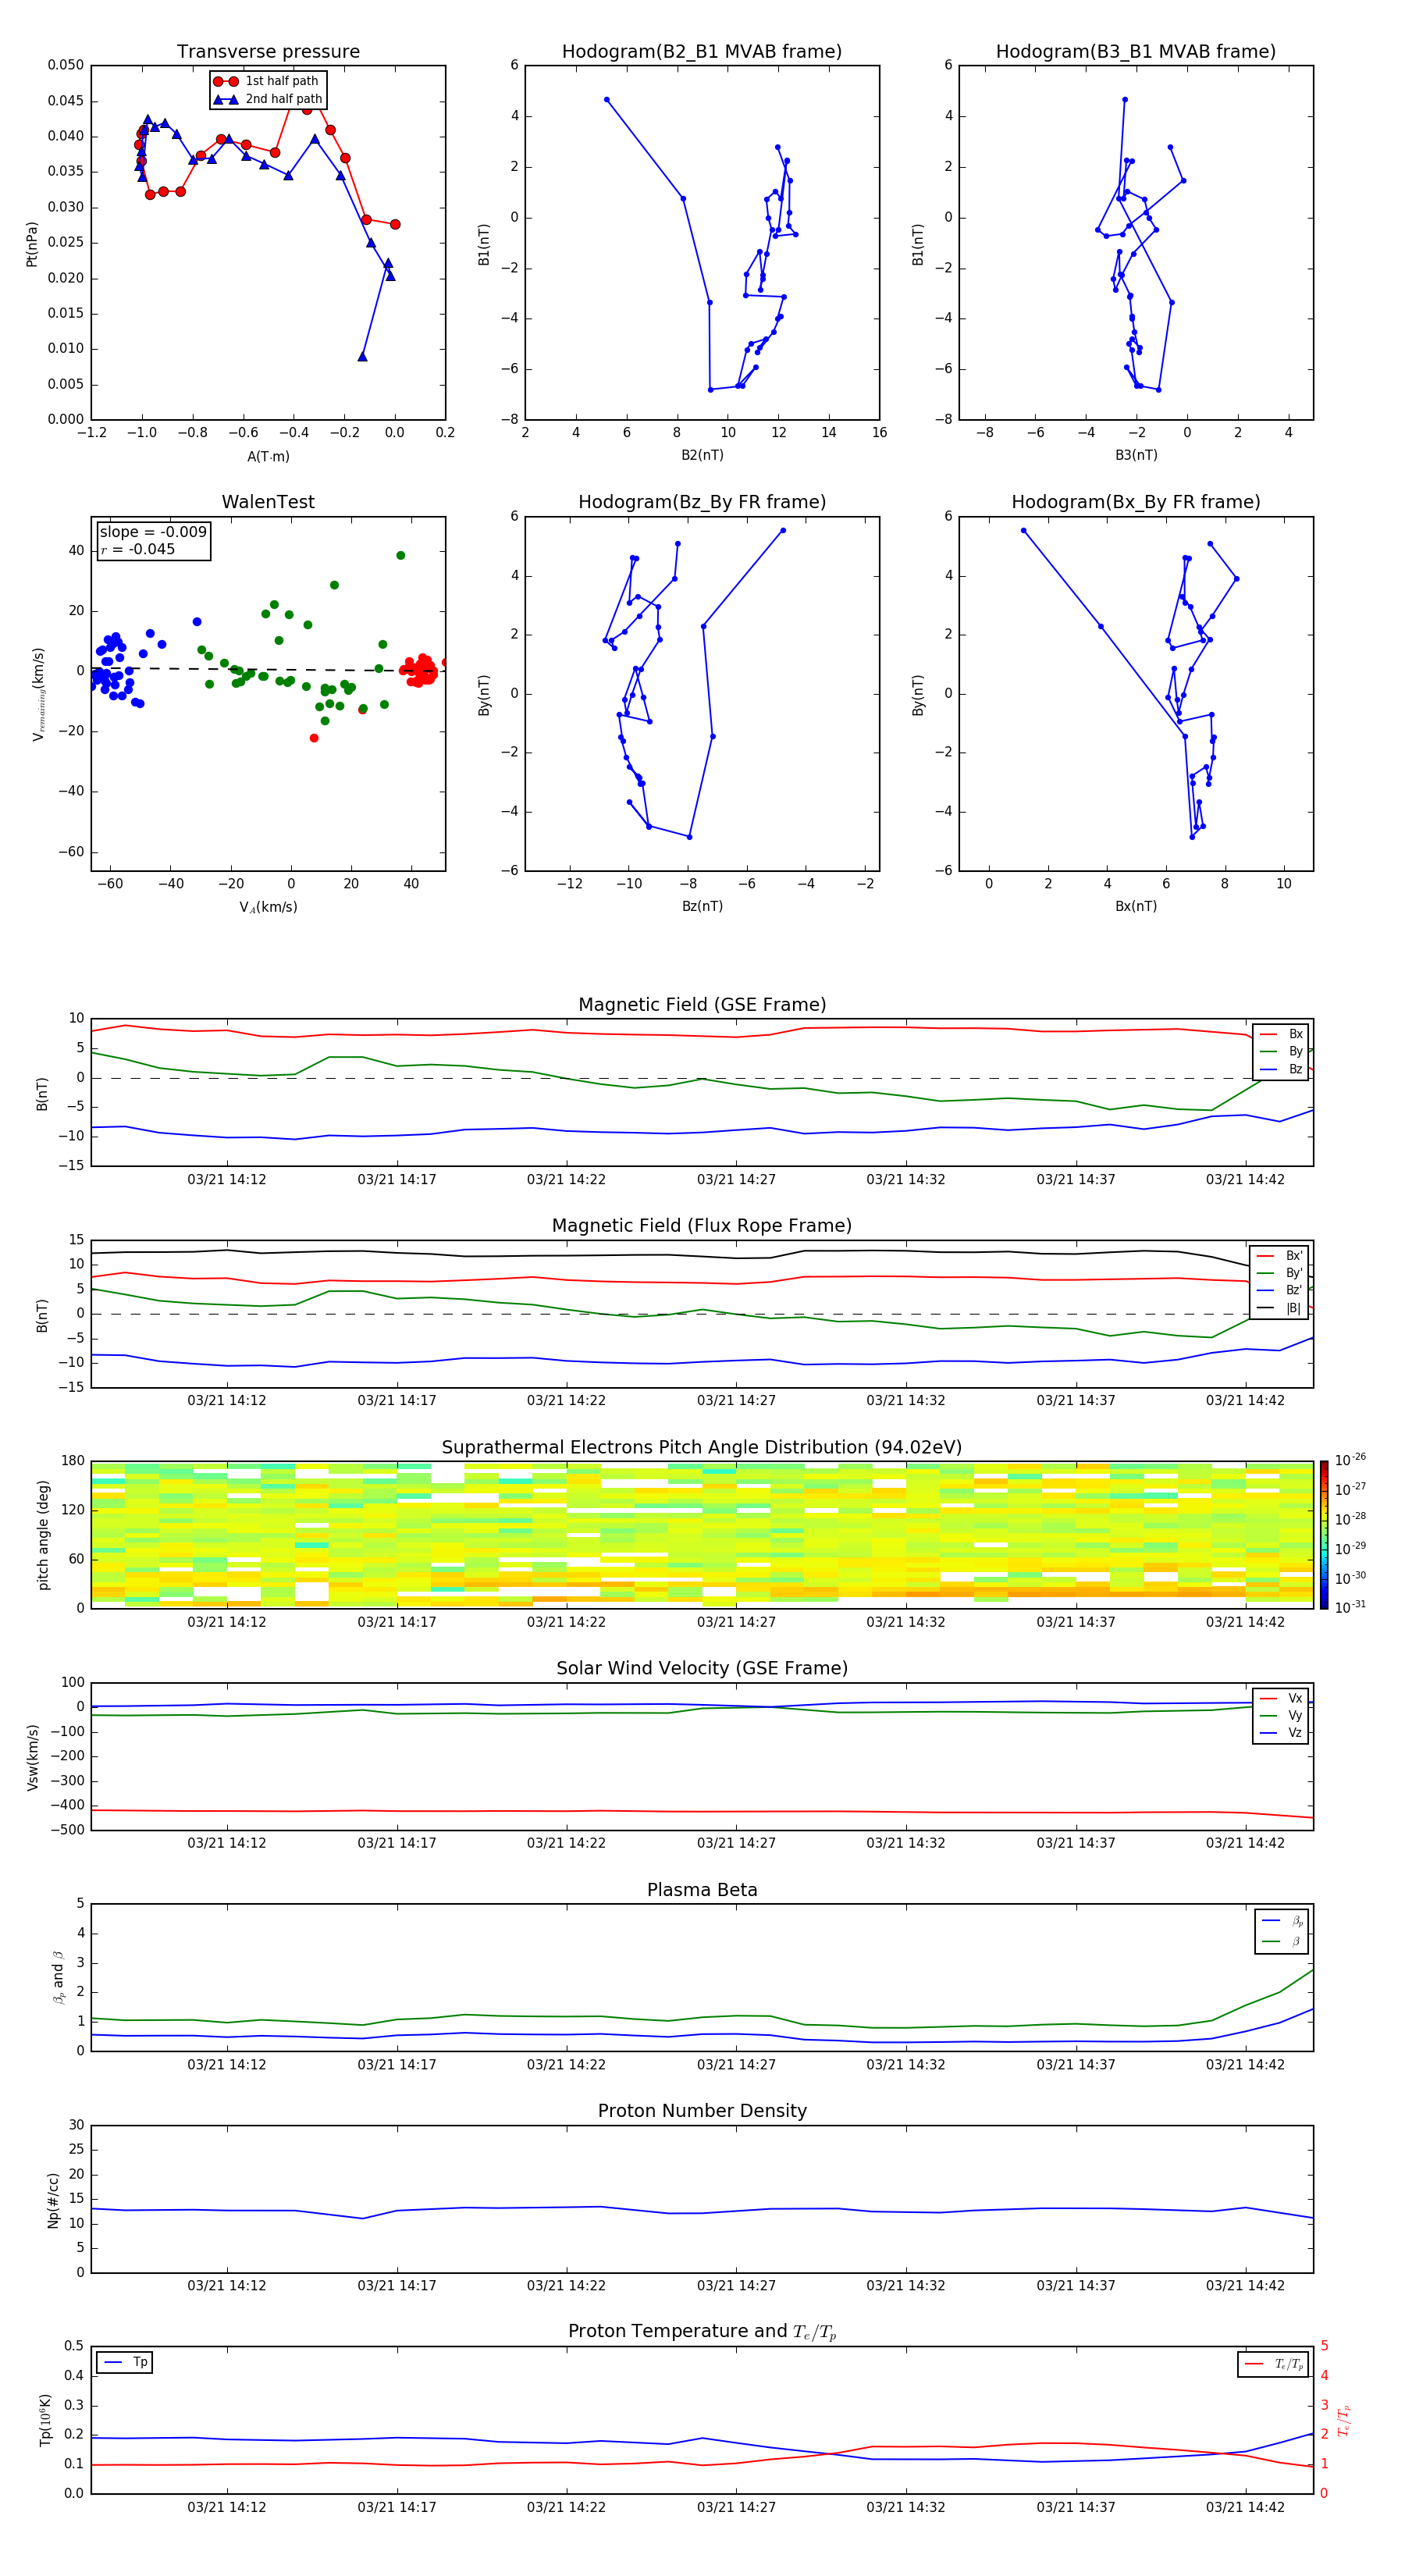Select 'Bx' in the GSE magnetic field legend
The width and height of the screenshot is (1405, 2576).
coord(1281,1034)
